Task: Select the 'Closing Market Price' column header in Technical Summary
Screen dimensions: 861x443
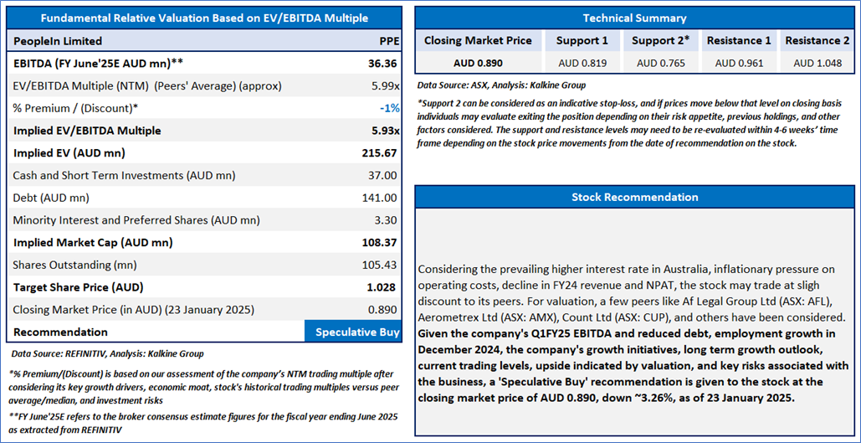Action: (478, 41)
